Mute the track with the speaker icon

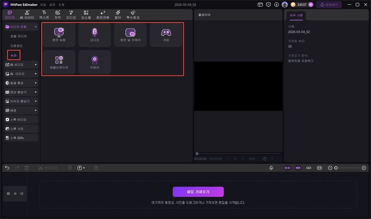pyautogui.click(x=22, y=194)
